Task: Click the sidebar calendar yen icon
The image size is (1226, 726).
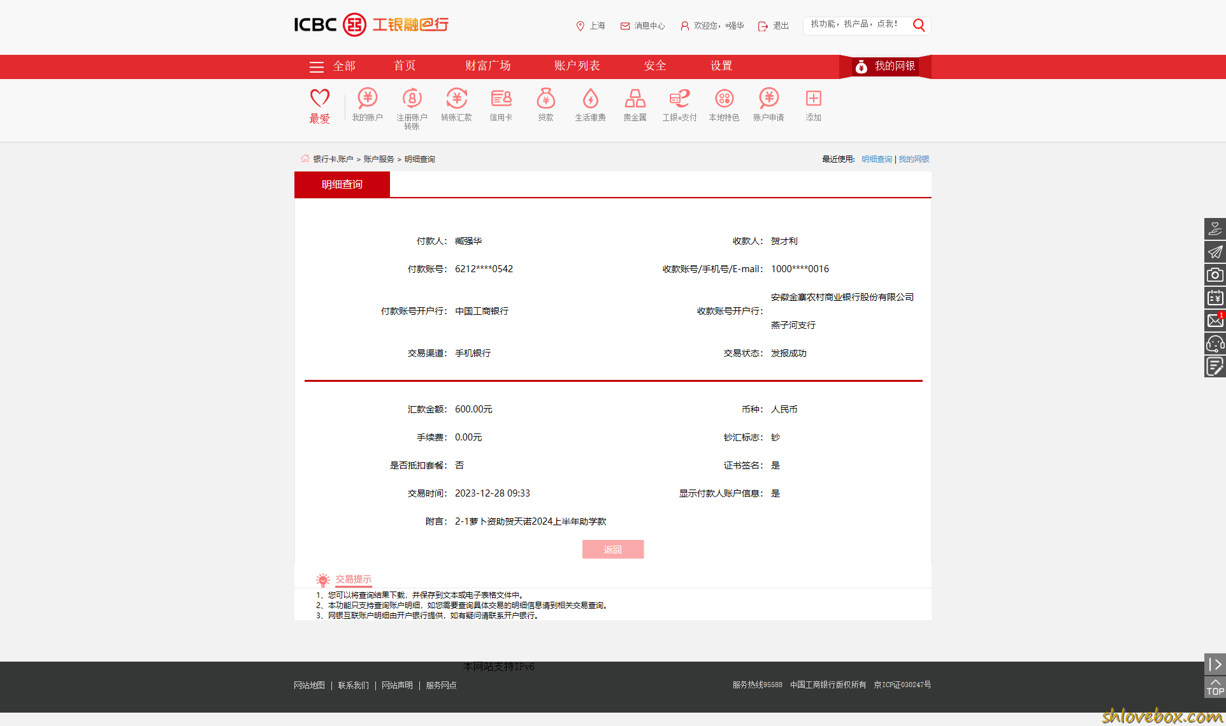Action: pos(1215,298)
